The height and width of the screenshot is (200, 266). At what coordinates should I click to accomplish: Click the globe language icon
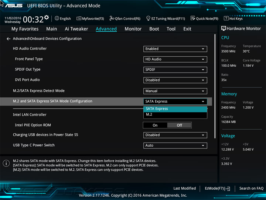click(57, 18)
